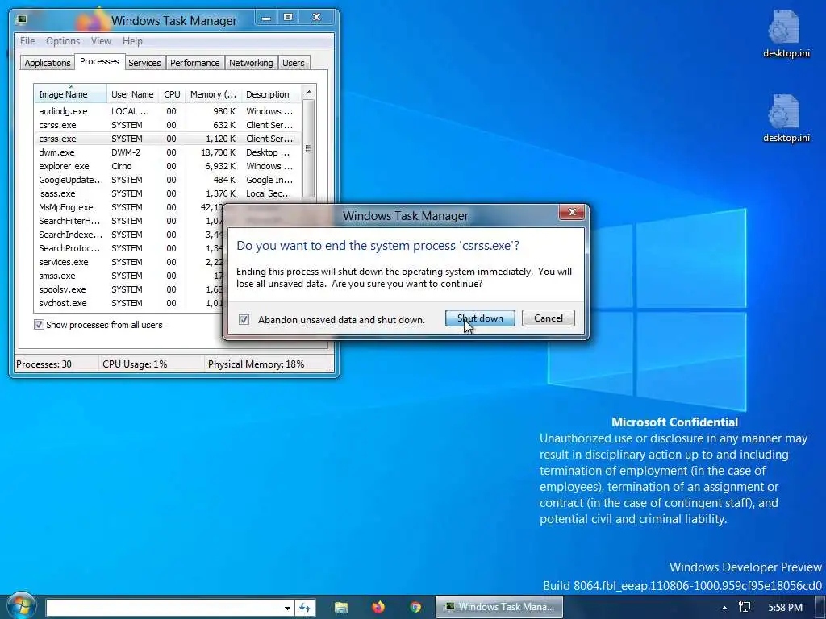This screenshot has height=619, width=826.
Task: Confirm with the Shut down button
Action: tap(480, 318)
